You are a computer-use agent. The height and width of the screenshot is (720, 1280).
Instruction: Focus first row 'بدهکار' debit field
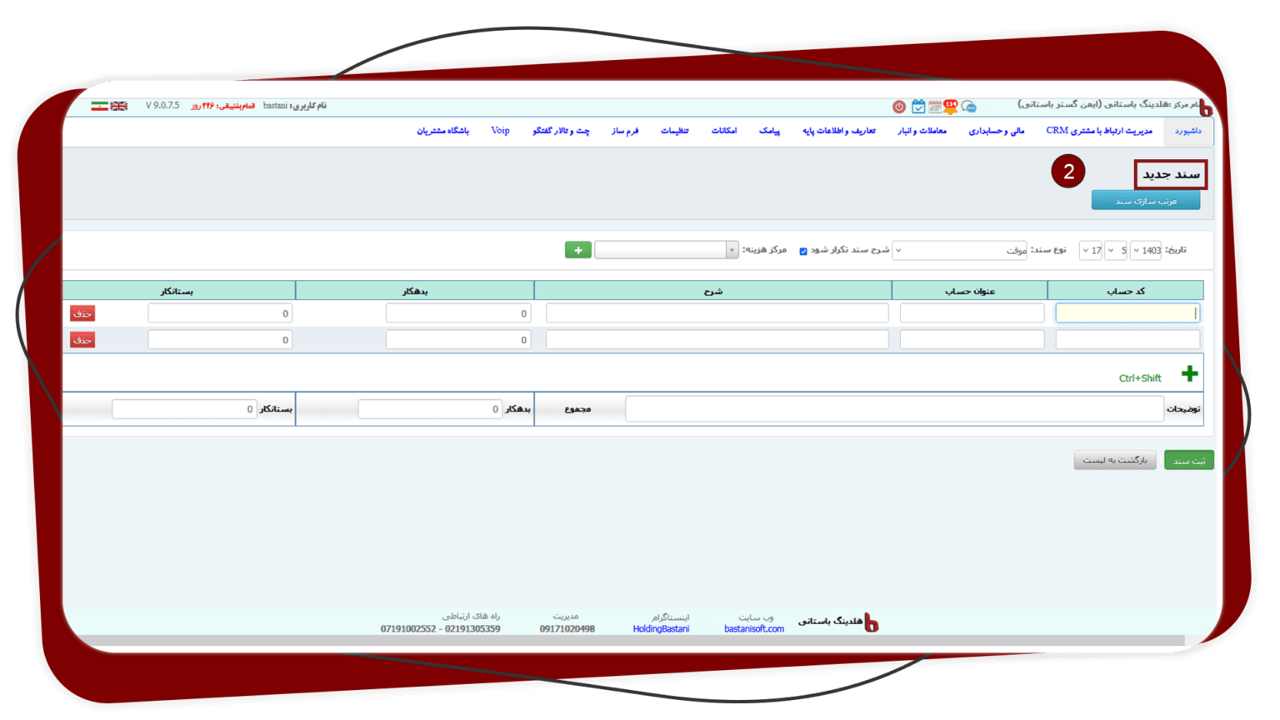[x=457, y=313]
